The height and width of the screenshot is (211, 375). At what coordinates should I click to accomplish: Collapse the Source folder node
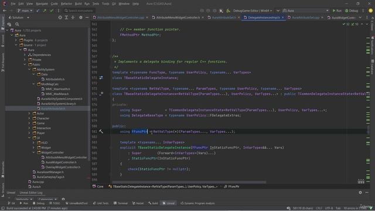coord(16,45)
